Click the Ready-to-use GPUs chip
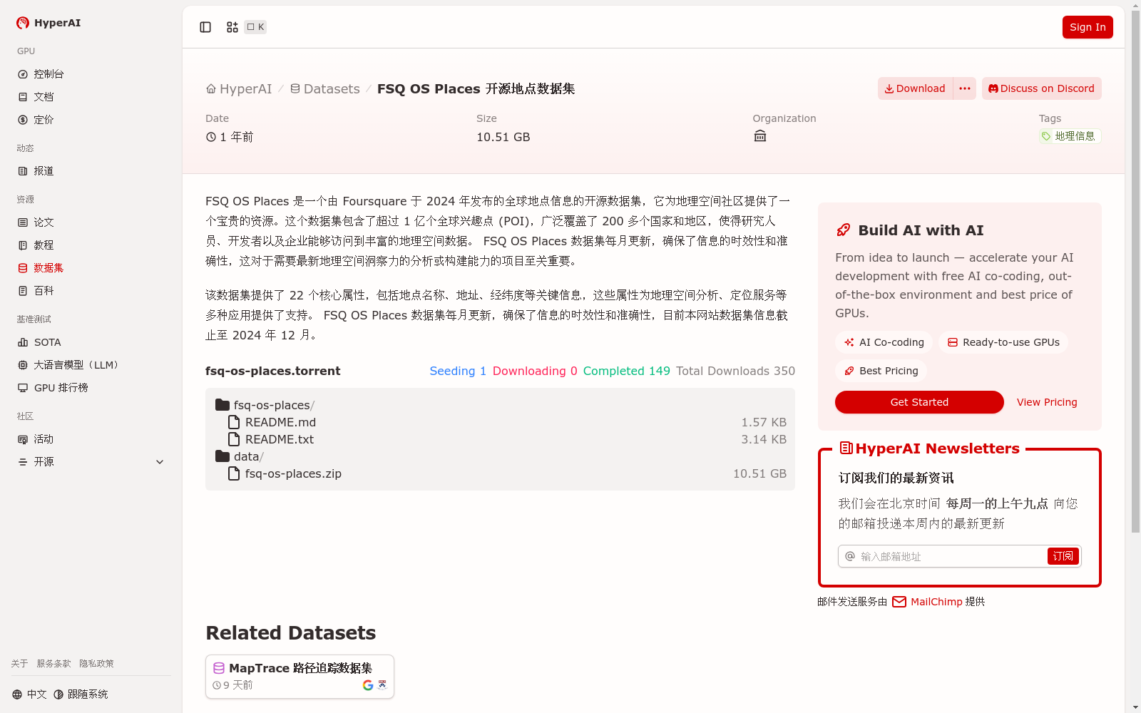The width and height of the screenshot is (1141, 713). [1003, 342]
